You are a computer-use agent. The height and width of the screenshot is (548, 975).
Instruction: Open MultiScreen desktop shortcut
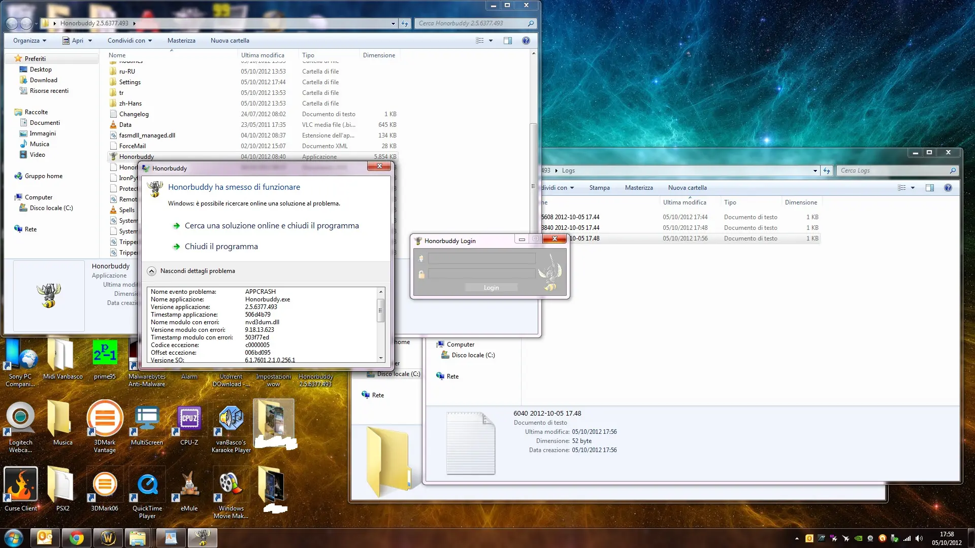click(147, 425)
